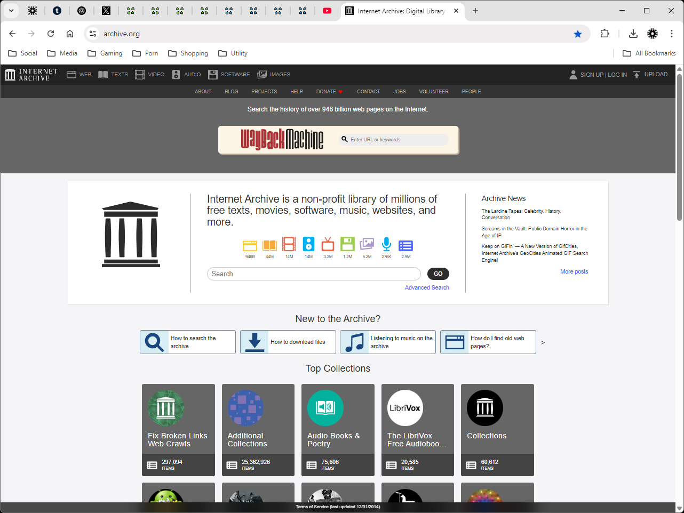Open the Advanced Search link

click(x=427, y=287)
